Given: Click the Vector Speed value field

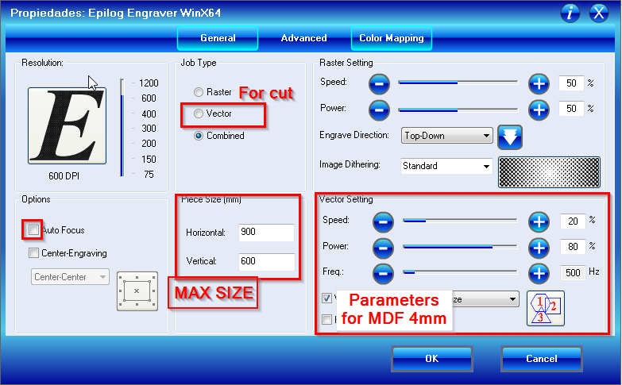Looking at the screenshot, I should [x=573, y=221].
